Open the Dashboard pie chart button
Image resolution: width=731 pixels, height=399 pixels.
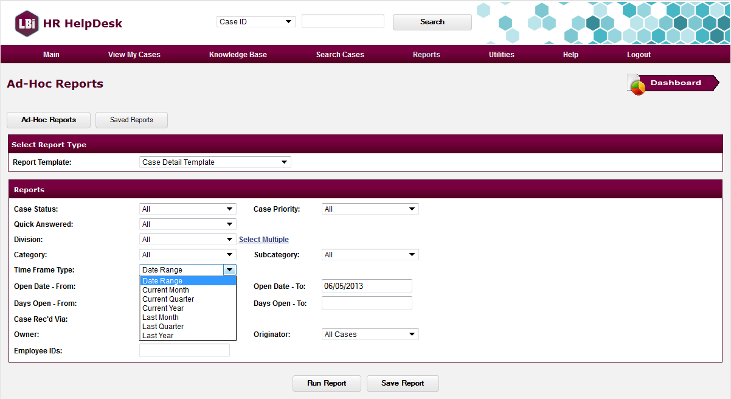tap(673, 83)
